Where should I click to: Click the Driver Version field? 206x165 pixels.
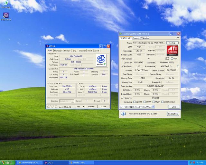coord(155,86)
